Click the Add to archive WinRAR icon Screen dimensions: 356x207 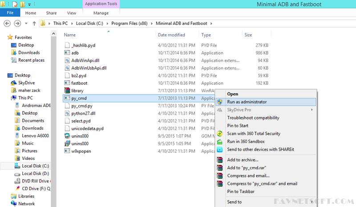[219, 160]
